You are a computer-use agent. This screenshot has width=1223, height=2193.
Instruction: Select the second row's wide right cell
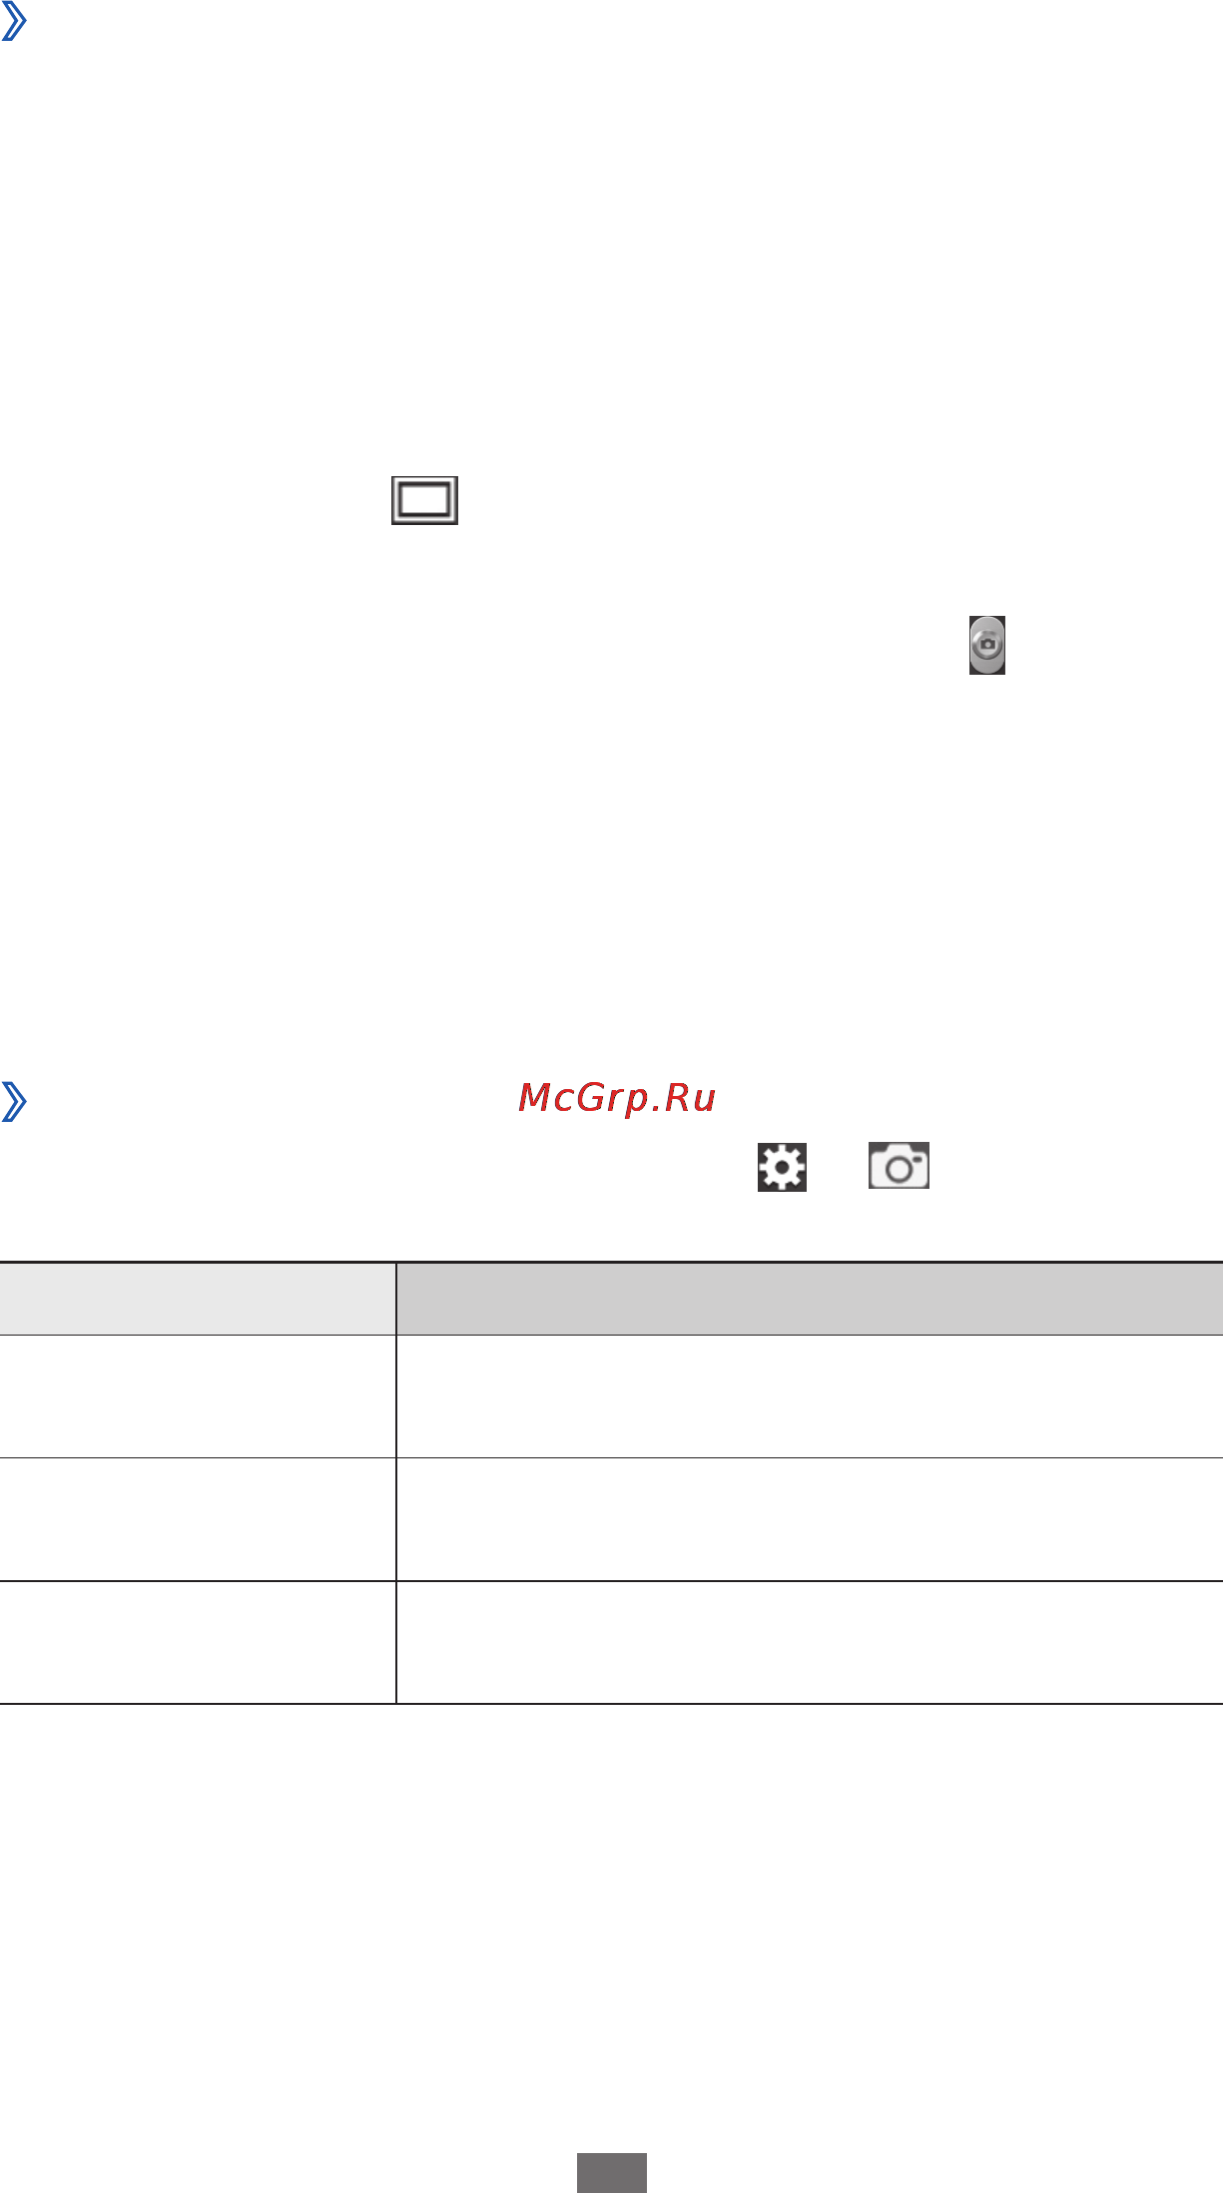(x=810, y=1519)
